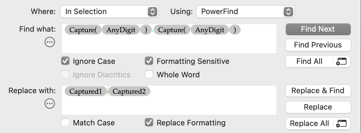Viewport: 361px width, 133px height.
Task: Open the Using PowerFind dropdown
Action: tap(245, 12)
